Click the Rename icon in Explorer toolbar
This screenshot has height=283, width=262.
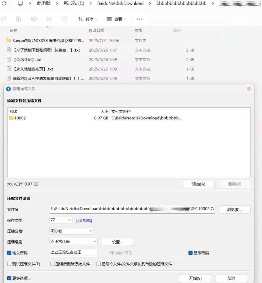34,19
